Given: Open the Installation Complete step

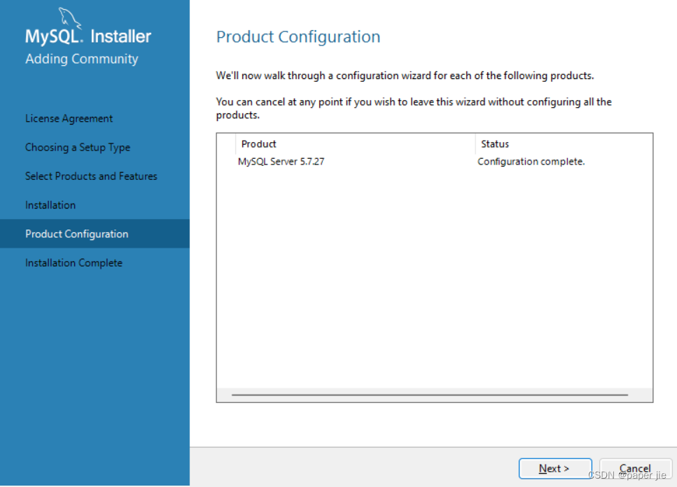Looking at the screenshot, I should tap(74, 262).
